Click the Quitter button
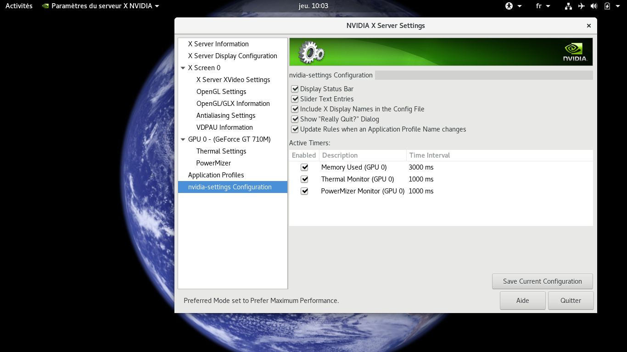This screenshot has width=627, height=352. 571,301
